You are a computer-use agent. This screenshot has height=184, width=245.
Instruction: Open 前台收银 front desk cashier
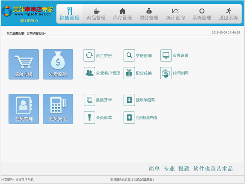click(x=23, y=64)
